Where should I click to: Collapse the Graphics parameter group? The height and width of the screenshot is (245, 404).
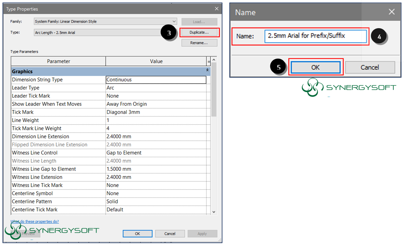coord(208,70)
